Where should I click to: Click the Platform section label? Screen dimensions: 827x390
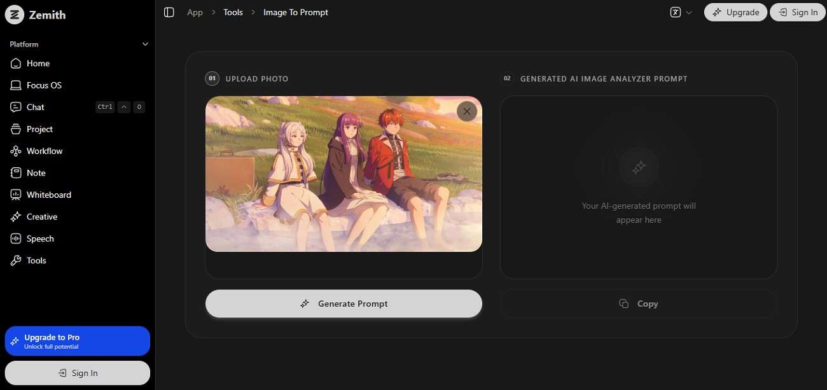pos(24,45)
